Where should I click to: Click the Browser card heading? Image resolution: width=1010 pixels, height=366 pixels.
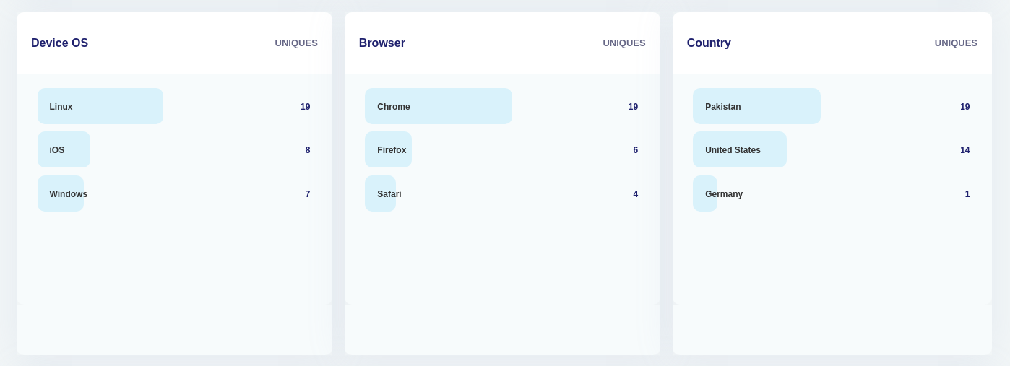click(x=382, y=43)
